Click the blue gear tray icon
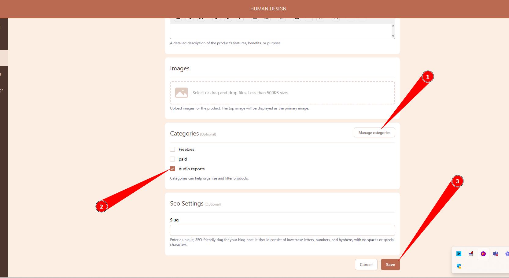Image resolution: width=509 pixels, height=278 pixels. tap(507, 254)
